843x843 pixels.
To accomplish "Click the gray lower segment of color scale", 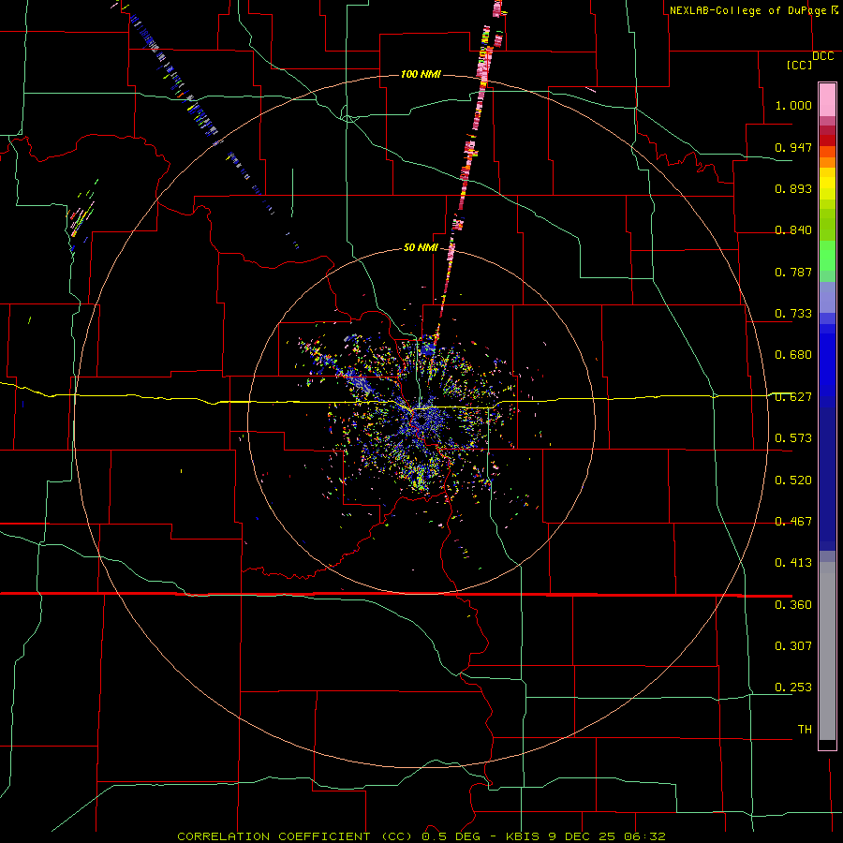I will [827, 651].
